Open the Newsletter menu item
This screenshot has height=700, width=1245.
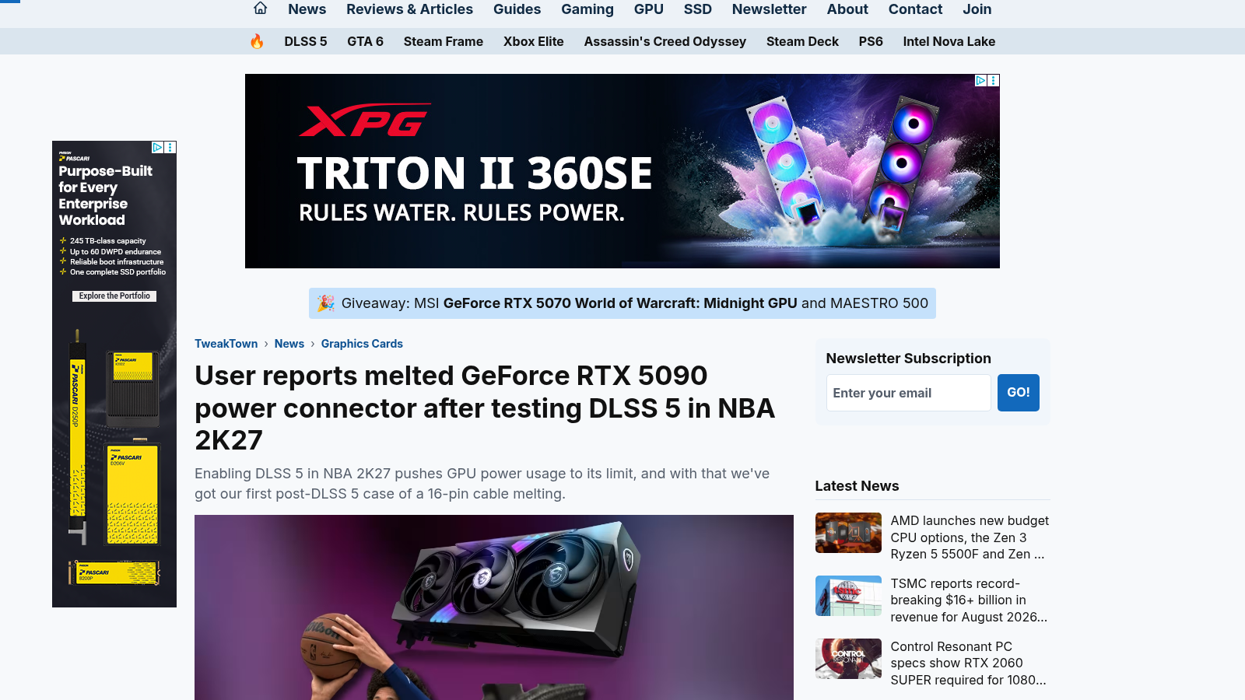click(769, 9)
